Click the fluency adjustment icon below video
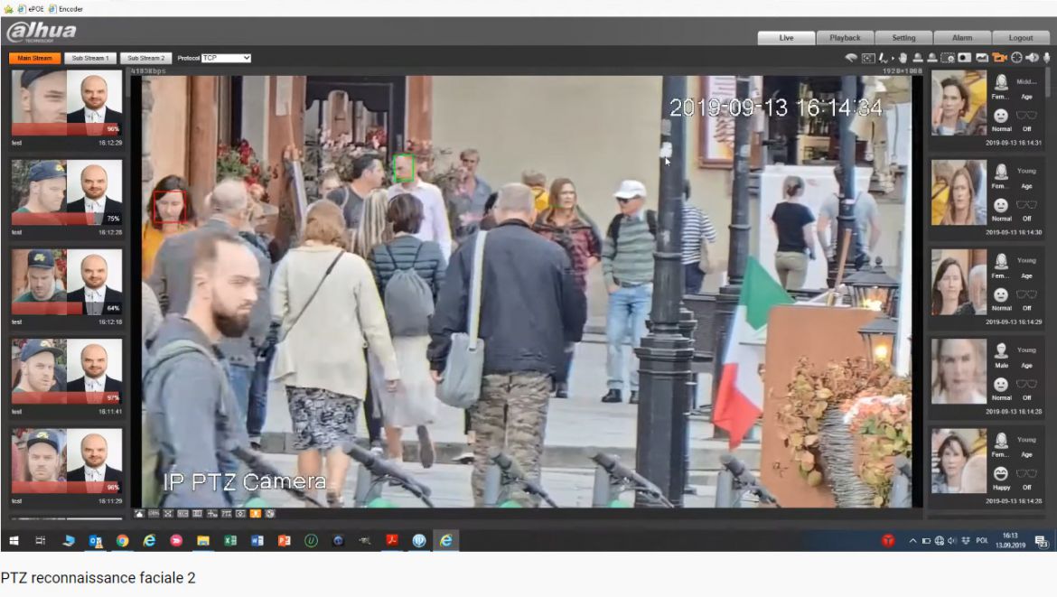 coord(197,513)
